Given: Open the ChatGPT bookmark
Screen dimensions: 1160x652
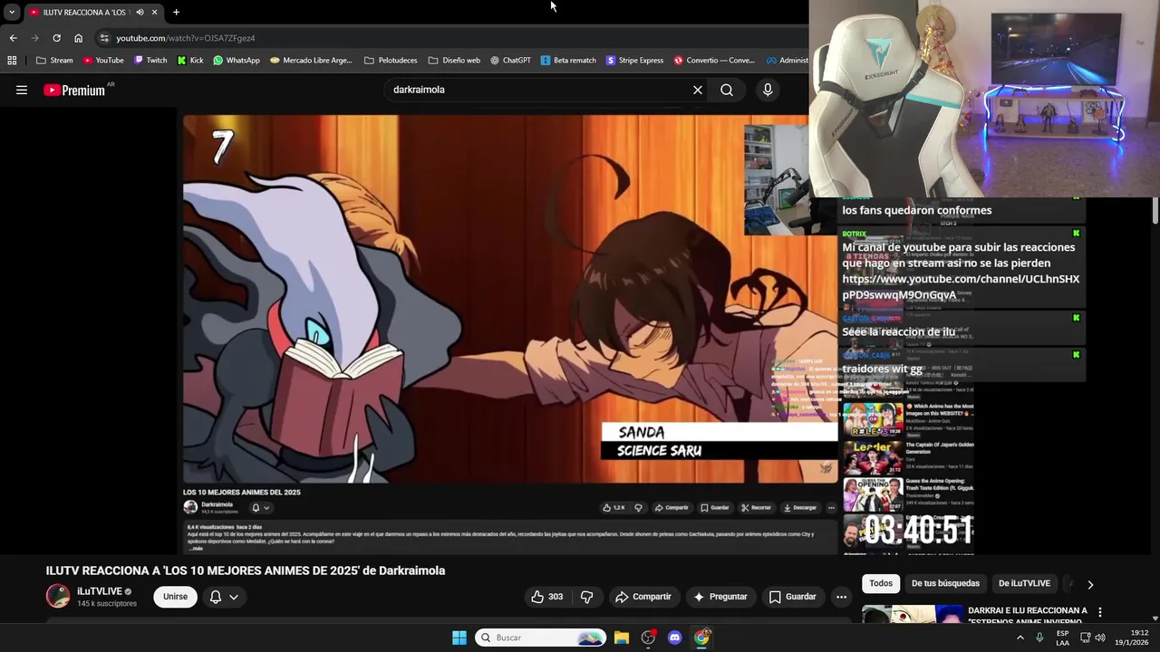Looking at the screenshot, I should click(x=510, y=61).
